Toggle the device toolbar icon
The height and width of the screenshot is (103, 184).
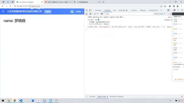click(x=90, y=10)
